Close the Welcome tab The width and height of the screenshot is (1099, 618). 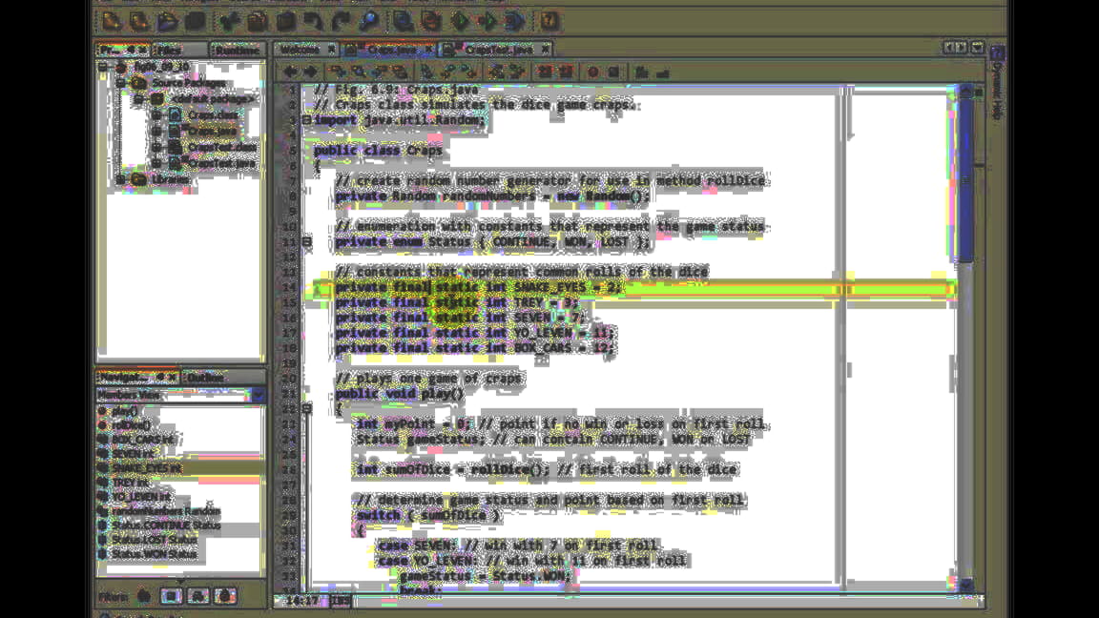(x=332, y=49)
